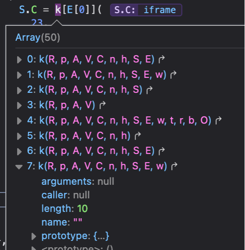245x250 pixels.
Task: Jump to definition of function at index 4
Action: coord(218,120)
